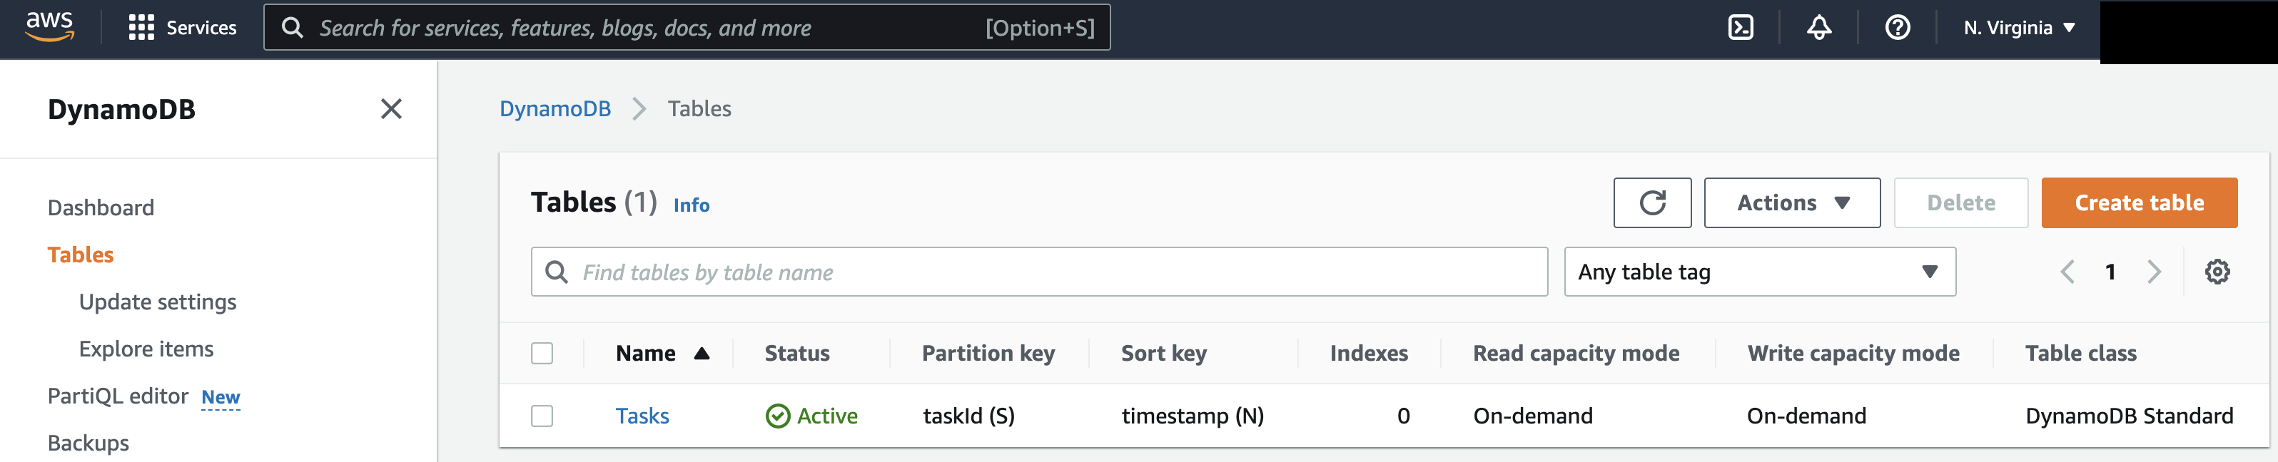Tick the checkbox for the Tasks table
The image size is (2278, 462).
coord(542,416)
